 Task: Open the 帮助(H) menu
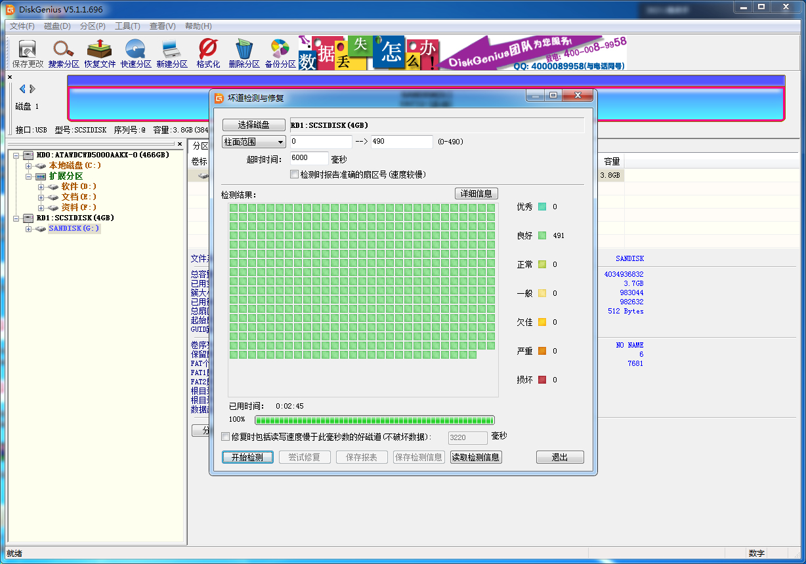point(198,26)
